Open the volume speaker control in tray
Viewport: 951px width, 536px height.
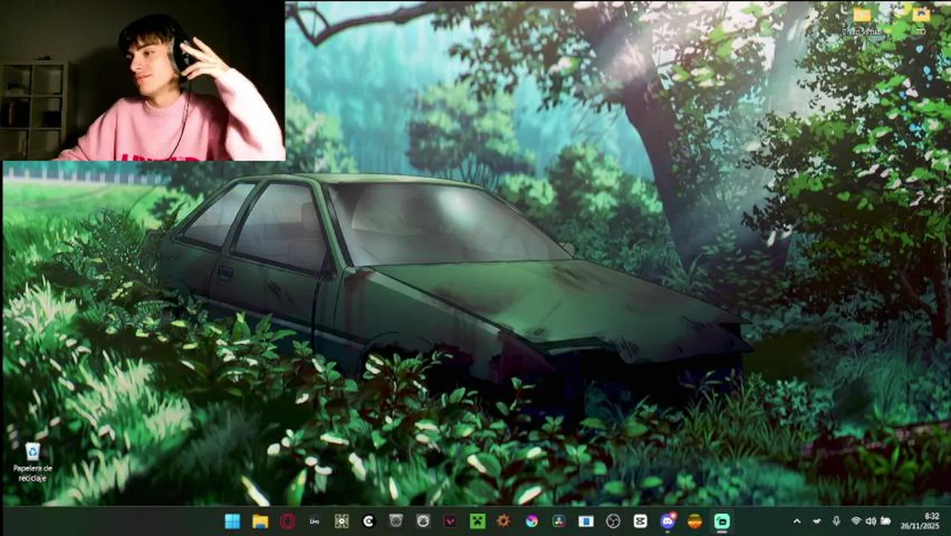[871, 521]
